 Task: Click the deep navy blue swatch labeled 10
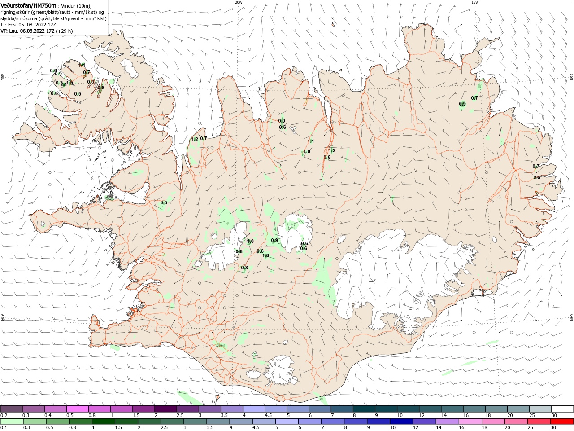click(401, 422)
